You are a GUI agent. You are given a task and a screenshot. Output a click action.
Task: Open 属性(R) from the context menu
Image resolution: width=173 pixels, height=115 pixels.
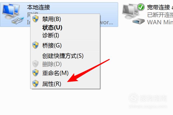coord(52,84)
